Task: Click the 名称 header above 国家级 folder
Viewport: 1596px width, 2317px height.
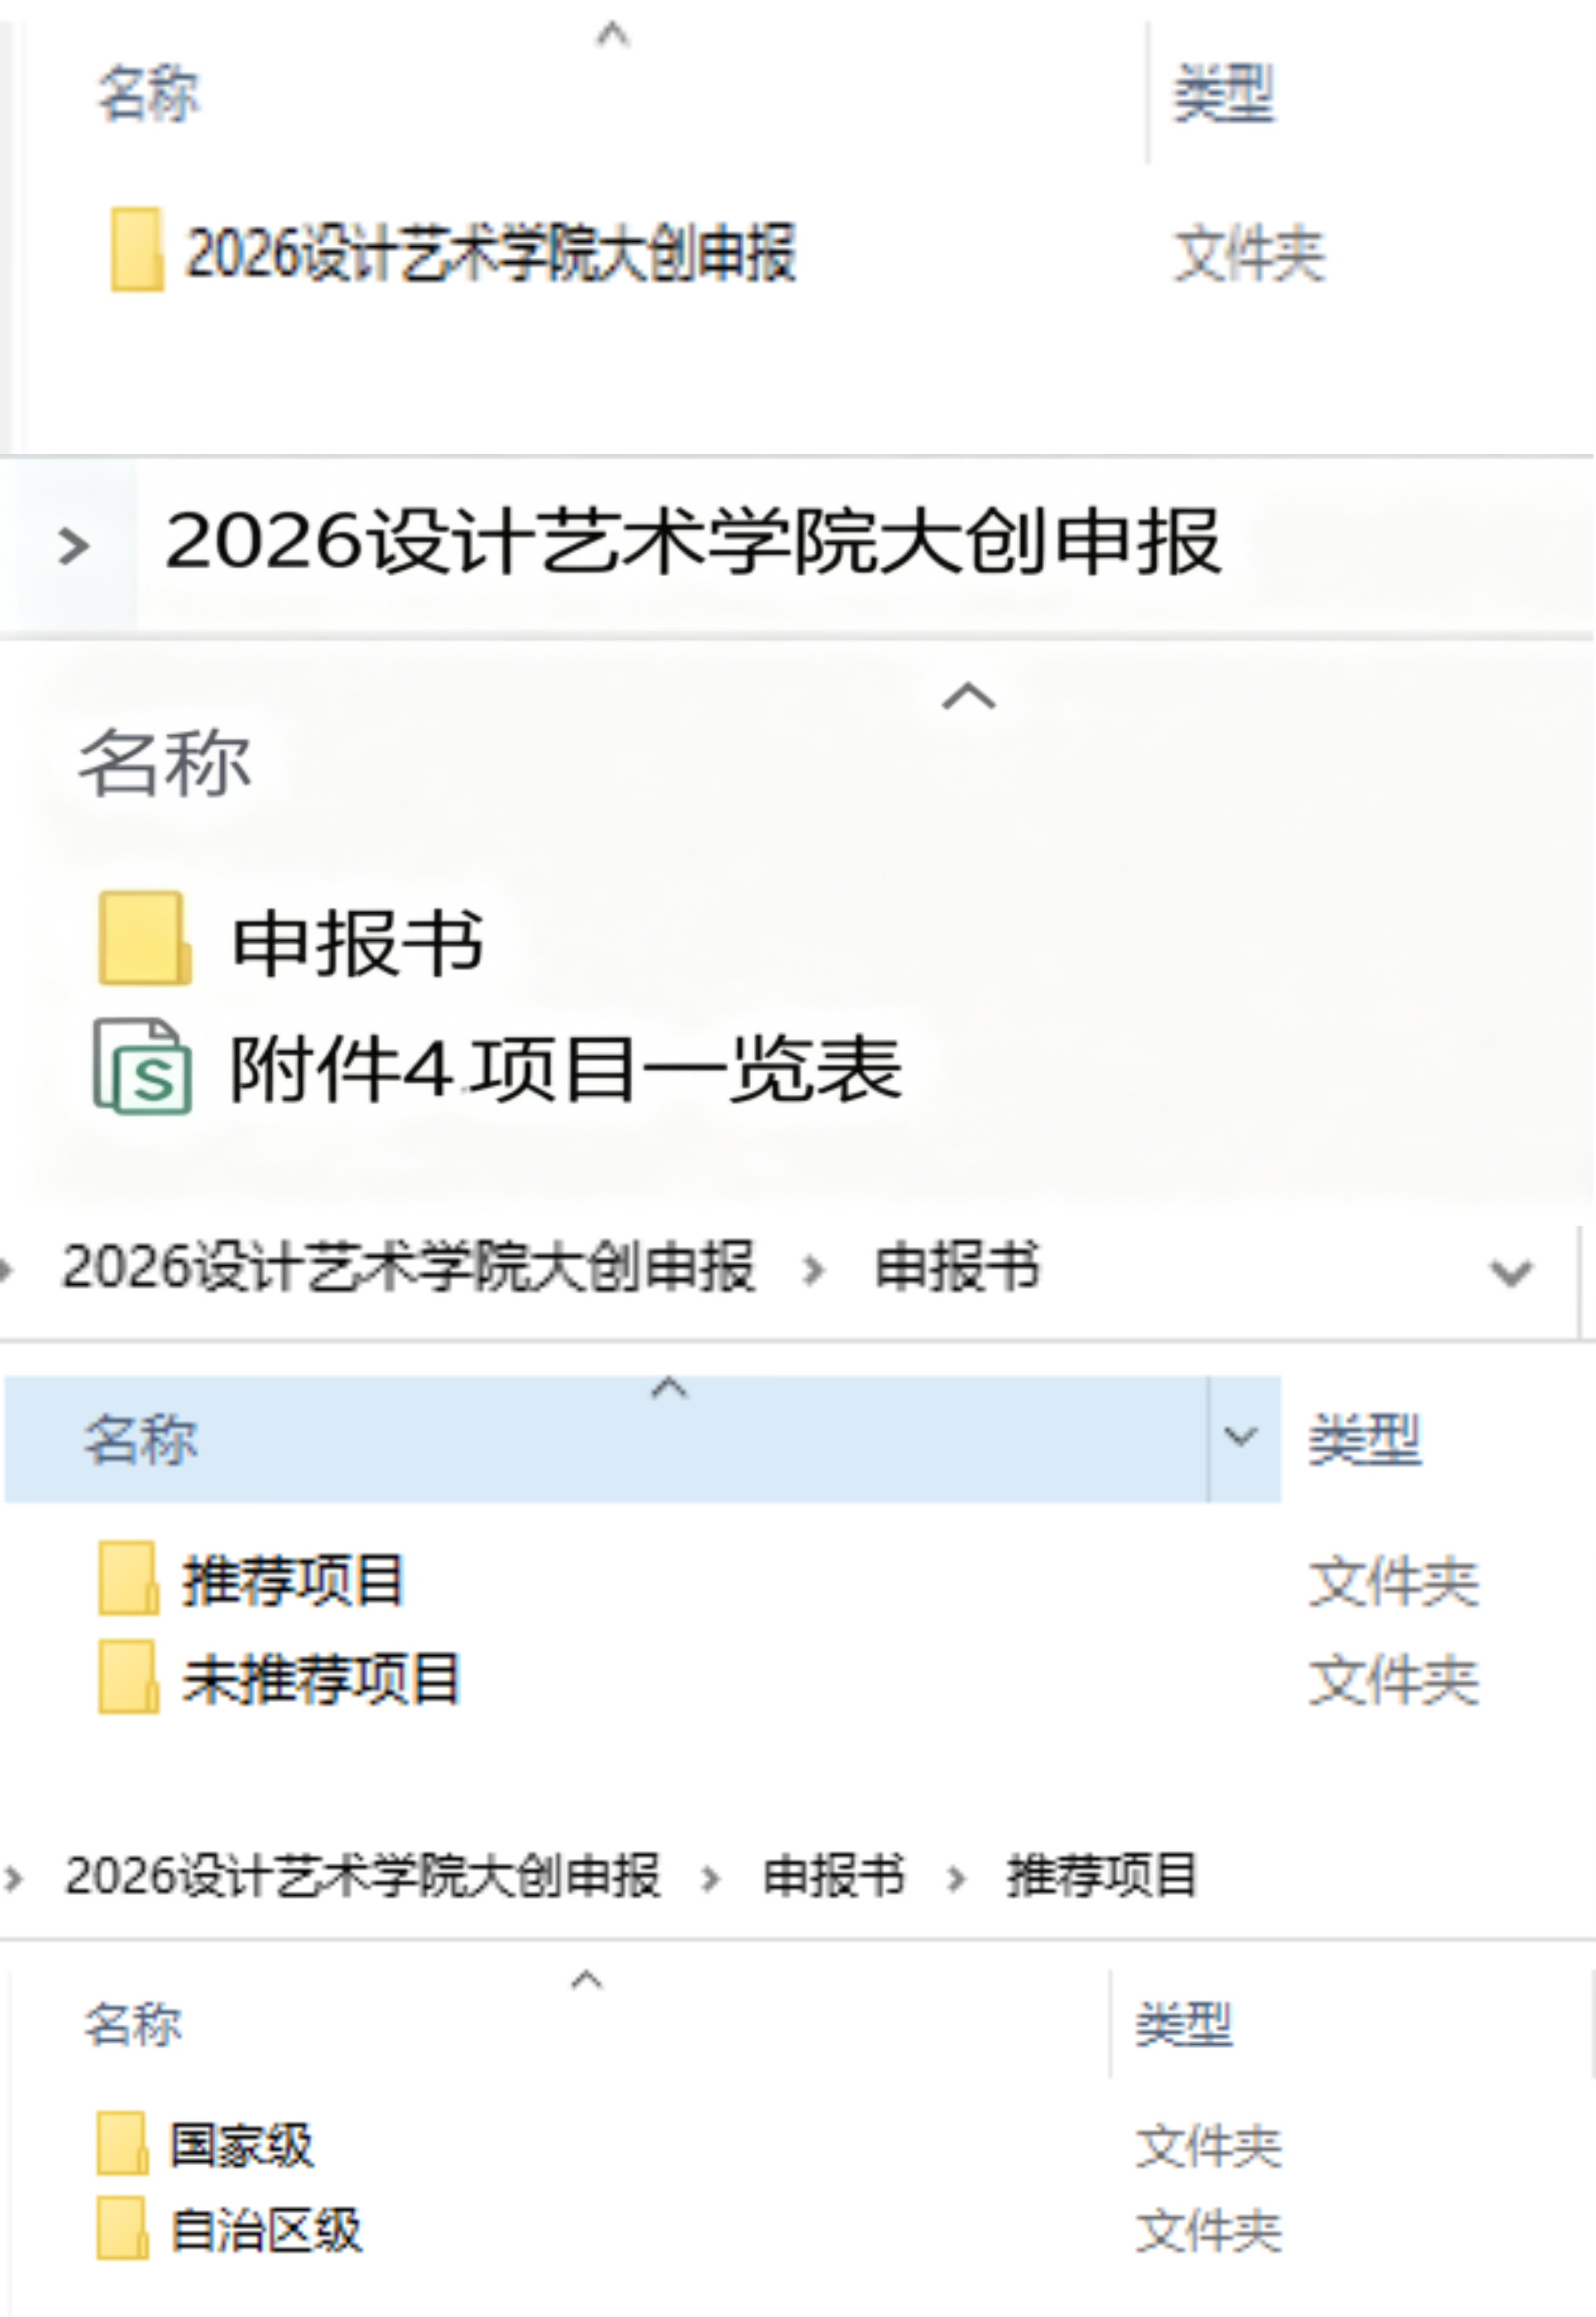Action: pyautogui.click(x=133, y=2025)
